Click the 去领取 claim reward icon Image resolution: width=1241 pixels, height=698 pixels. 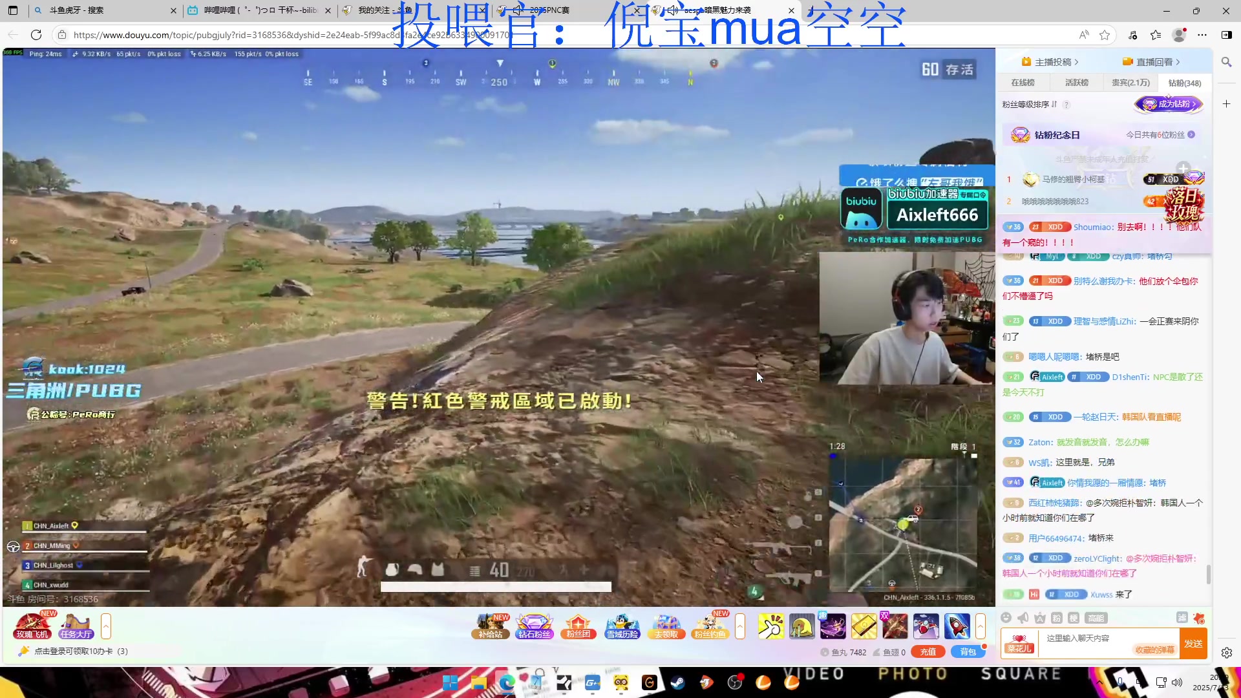click(666, 626)
